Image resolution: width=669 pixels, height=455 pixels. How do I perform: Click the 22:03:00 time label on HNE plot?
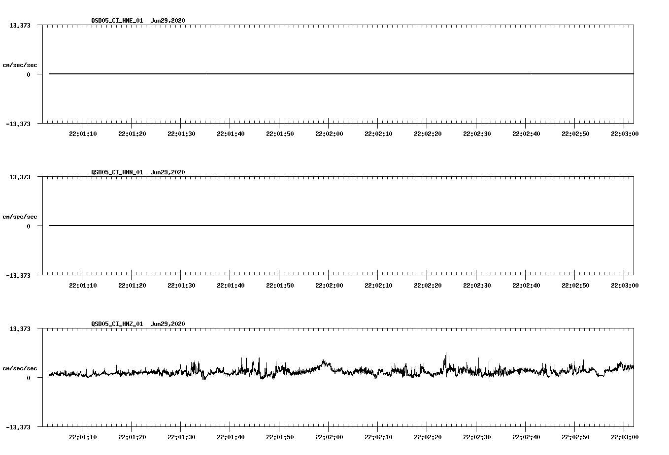625,134
